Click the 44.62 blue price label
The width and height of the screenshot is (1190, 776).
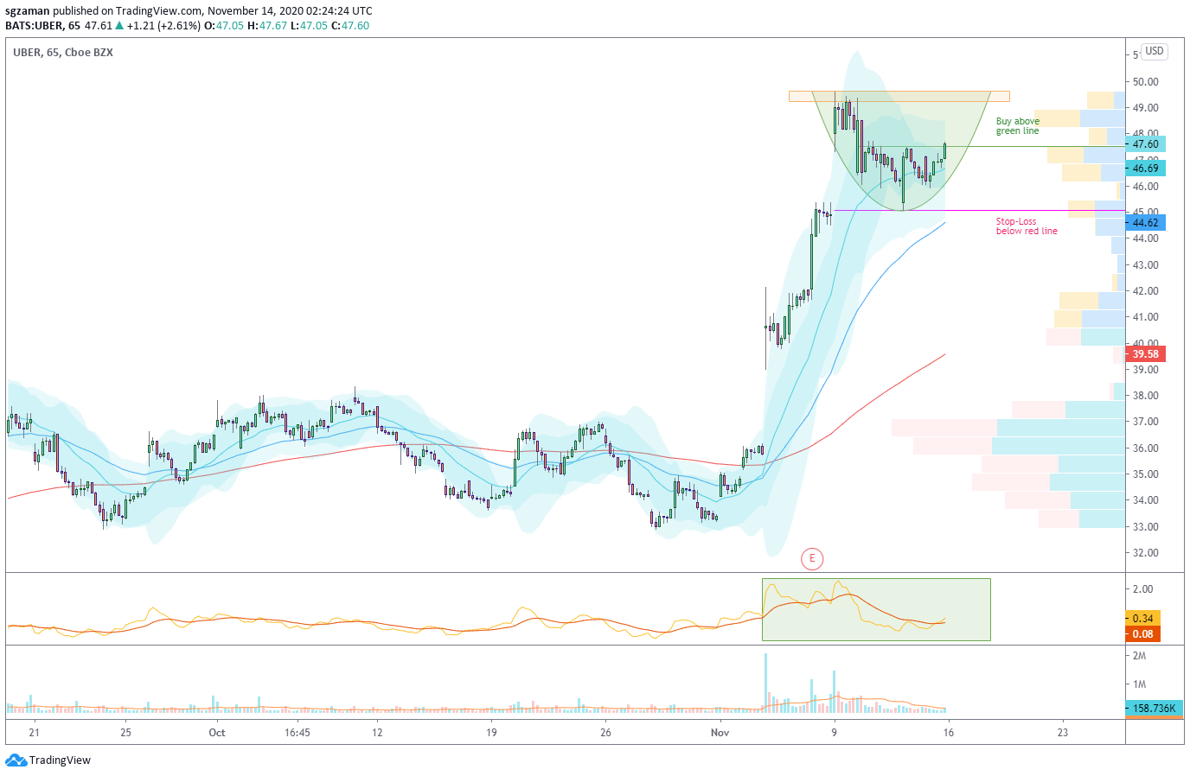pos(1145,223)
